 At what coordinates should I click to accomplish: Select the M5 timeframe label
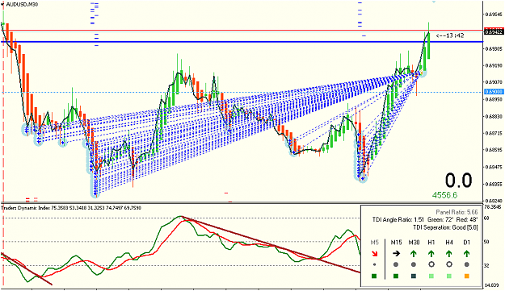point(375,243)
